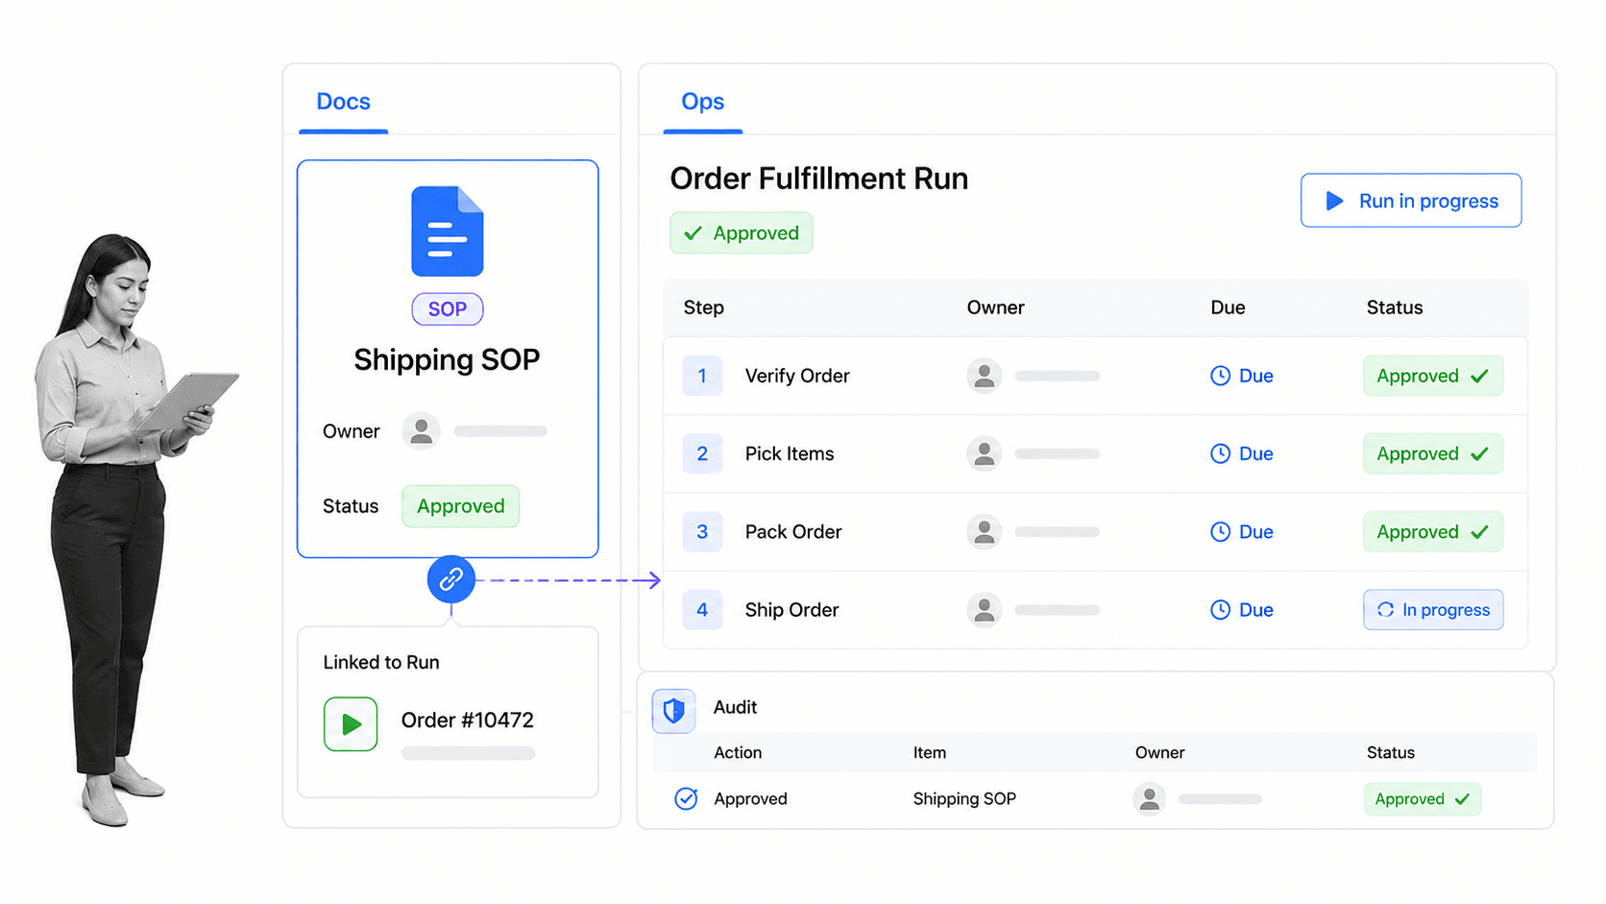Click the Pack Order owner avatar

(x=985, y=531)
